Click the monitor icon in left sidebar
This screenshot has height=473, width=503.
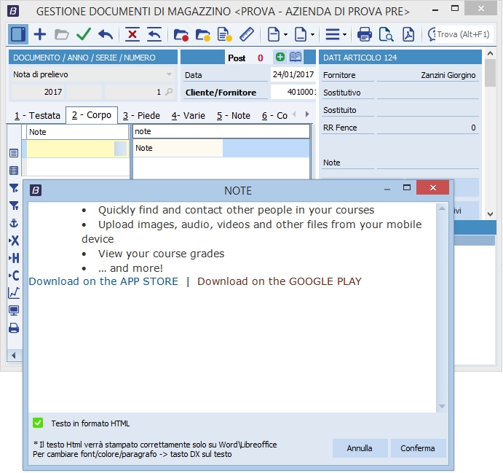(14, 310)
